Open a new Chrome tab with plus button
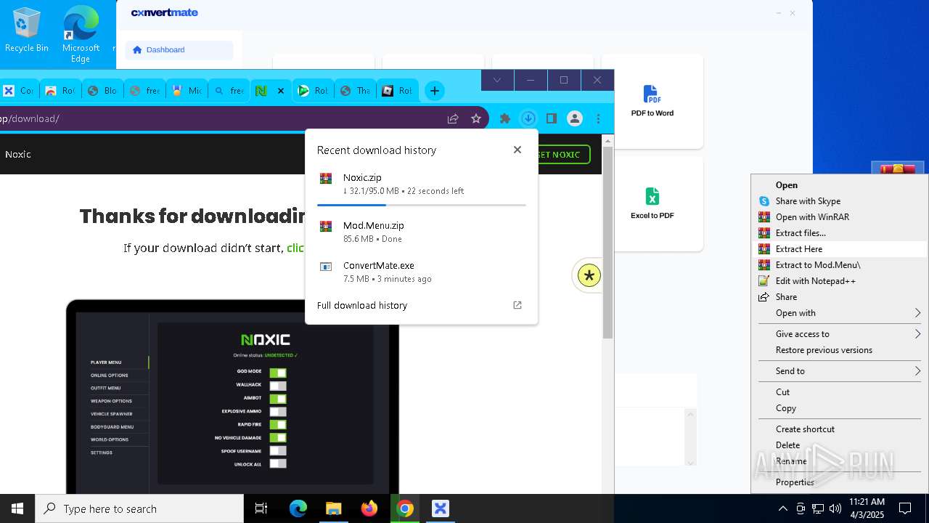Viewport: 929px width, 523px height. pos(435,91)
